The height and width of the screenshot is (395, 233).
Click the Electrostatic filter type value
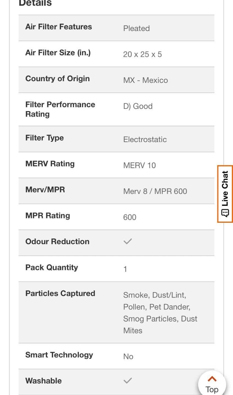point(145,139)
